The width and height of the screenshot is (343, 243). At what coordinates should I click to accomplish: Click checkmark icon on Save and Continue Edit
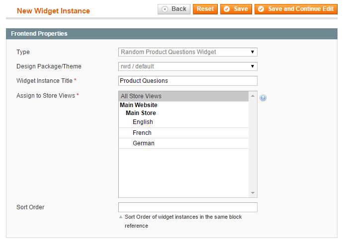pos(261,9)
